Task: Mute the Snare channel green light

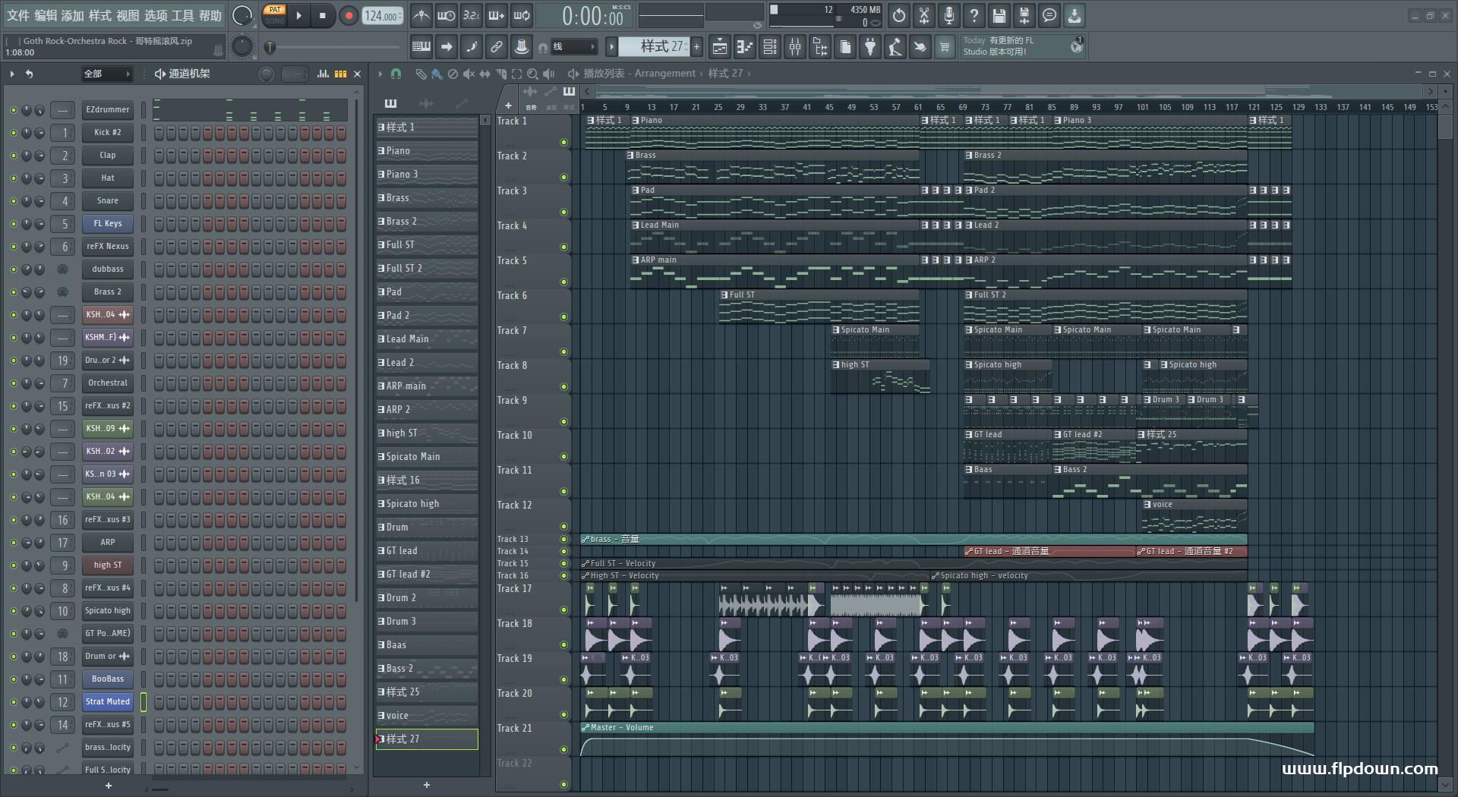Action: click(x=13, y=201)
